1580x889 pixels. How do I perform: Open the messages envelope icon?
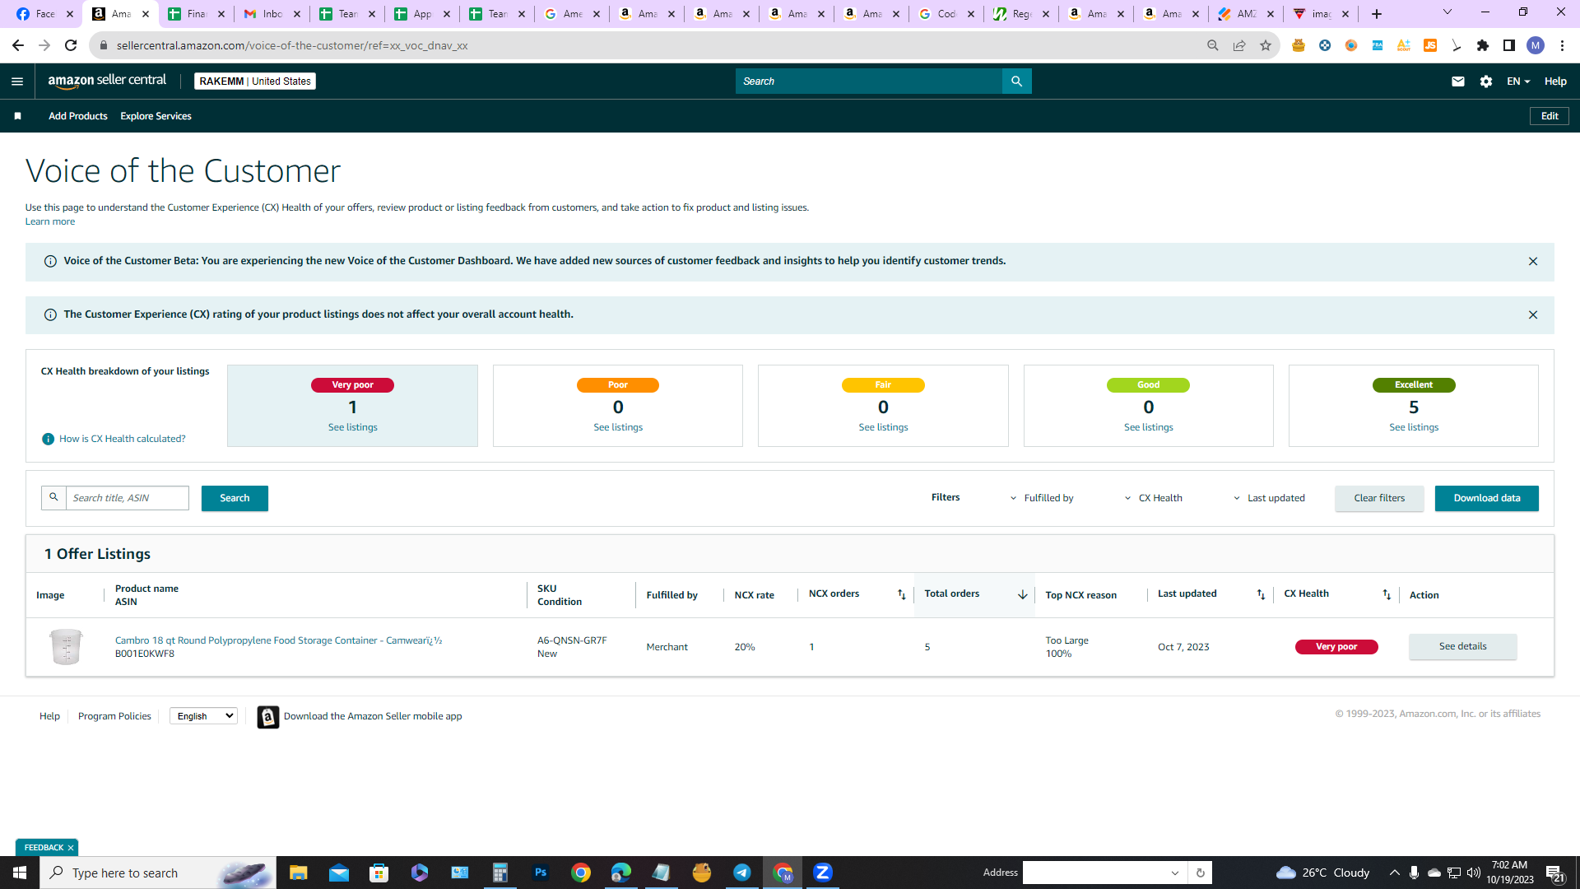pyautogui.click(x=1458, y=81)
